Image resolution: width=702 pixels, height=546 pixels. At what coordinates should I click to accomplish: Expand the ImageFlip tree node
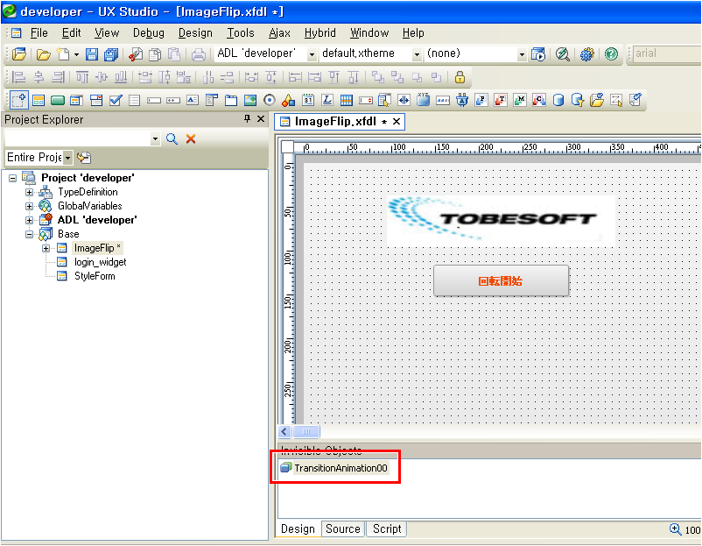pyautogui.click(x=46, y=248)
